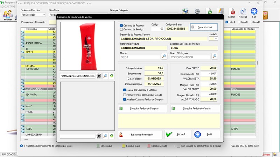Select the Lista C radio button
This screenshot has width=280, height=157.
(251, 22)
